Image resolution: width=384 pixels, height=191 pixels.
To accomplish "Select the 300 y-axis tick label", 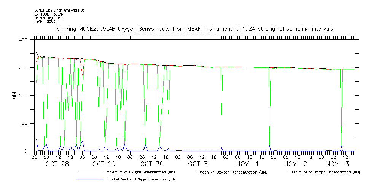I will [x=24, y=68].
